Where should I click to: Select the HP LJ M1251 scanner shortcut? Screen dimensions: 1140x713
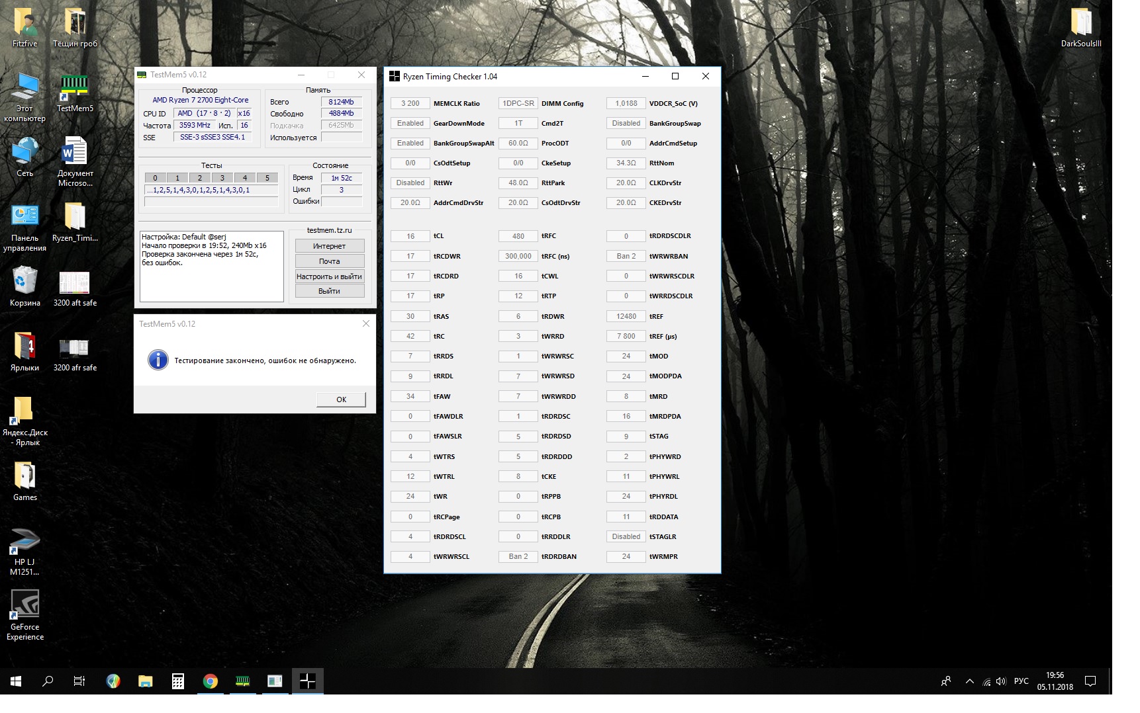[24, 551]
